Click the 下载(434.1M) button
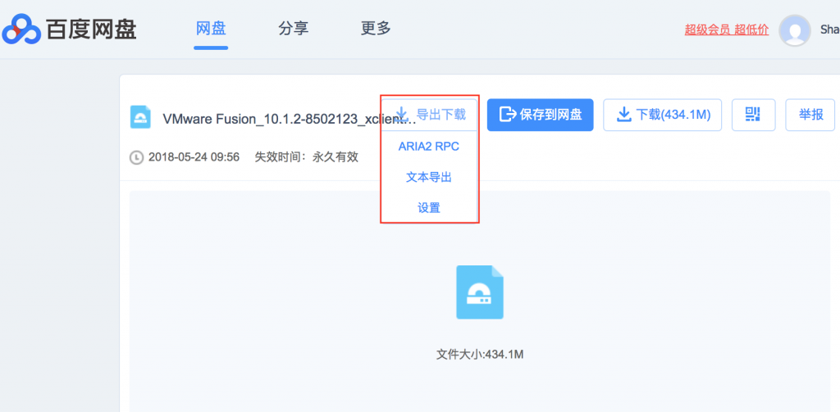Image resolution: width=840 pixels, height=412 pixels. coord(663,115)
